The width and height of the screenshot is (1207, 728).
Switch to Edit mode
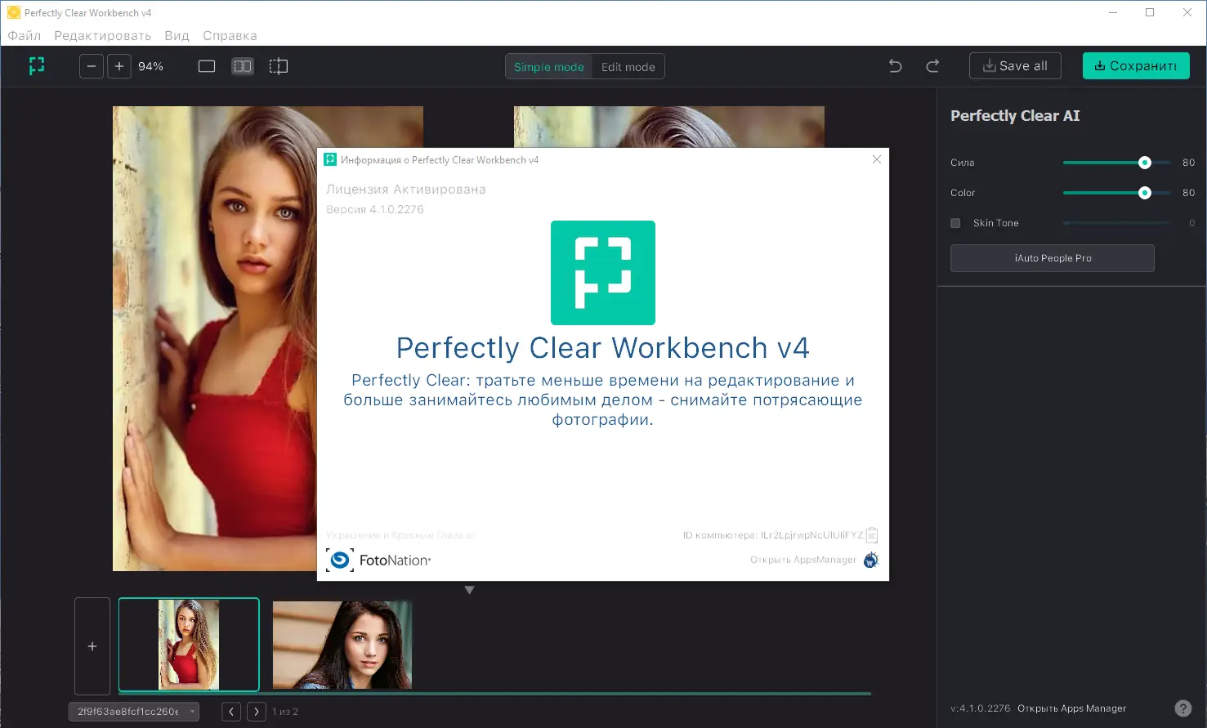pyautogui.click(x=628, y=66)
